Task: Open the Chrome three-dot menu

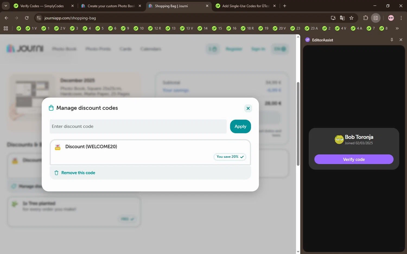Action: [401, 18]
